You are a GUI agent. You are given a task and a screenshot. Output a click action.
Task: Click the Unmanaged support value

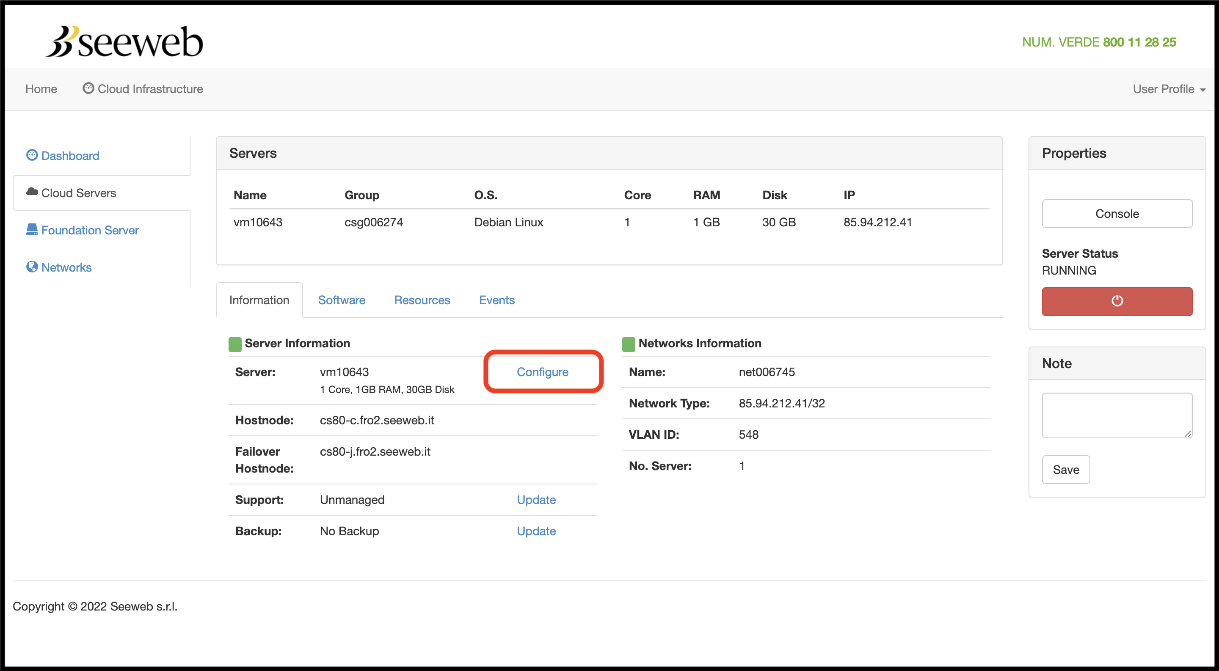point(352,500)
